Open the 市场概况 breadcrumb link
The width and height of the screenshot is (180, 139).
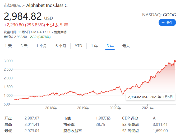pyautogui.click(x=12, y=5)
